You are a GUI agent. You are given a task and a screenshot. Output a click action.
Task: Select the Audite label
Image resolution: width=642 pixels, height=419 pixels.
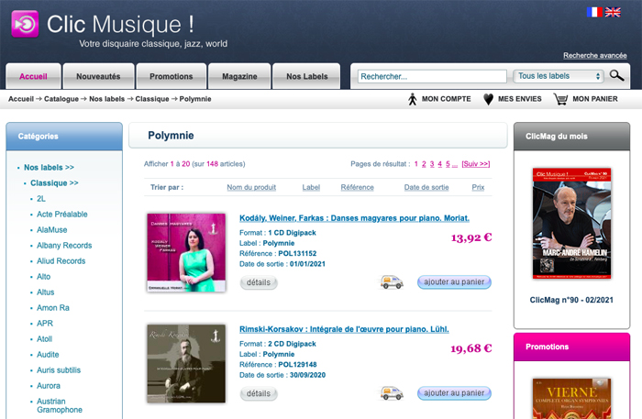48,354
